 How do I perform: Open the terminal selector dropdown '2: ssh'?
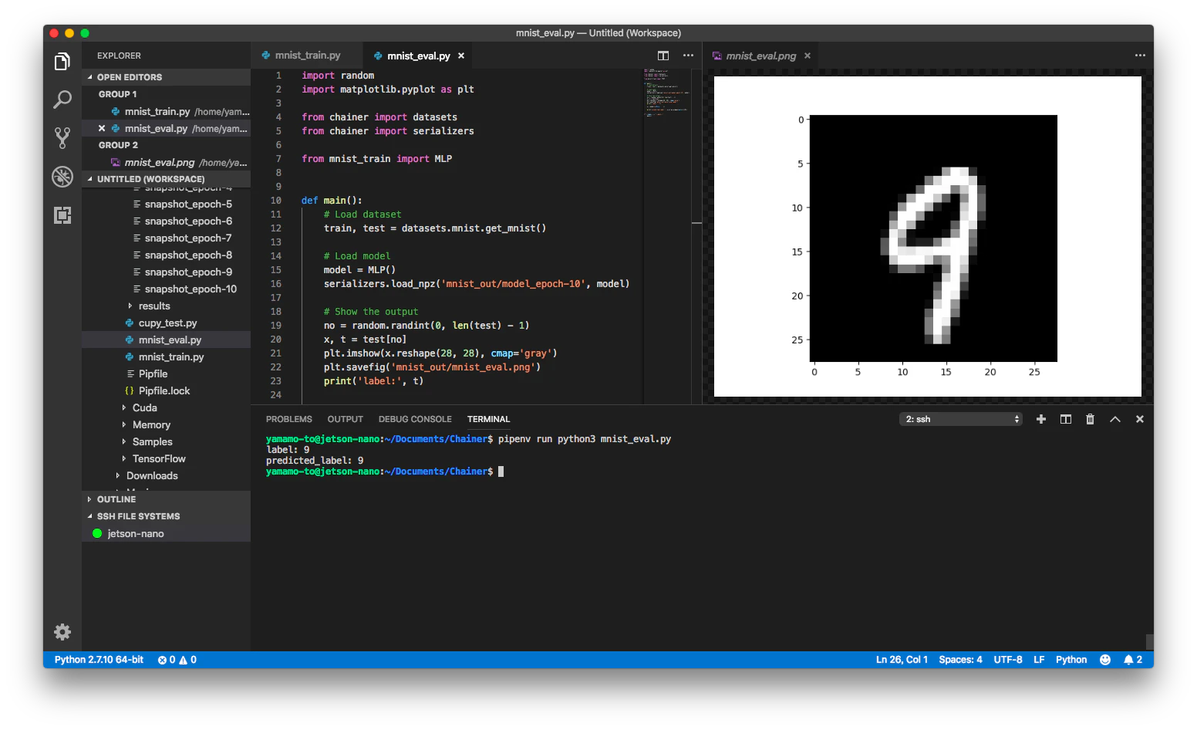pyautogui.click(x=961, y=419)
